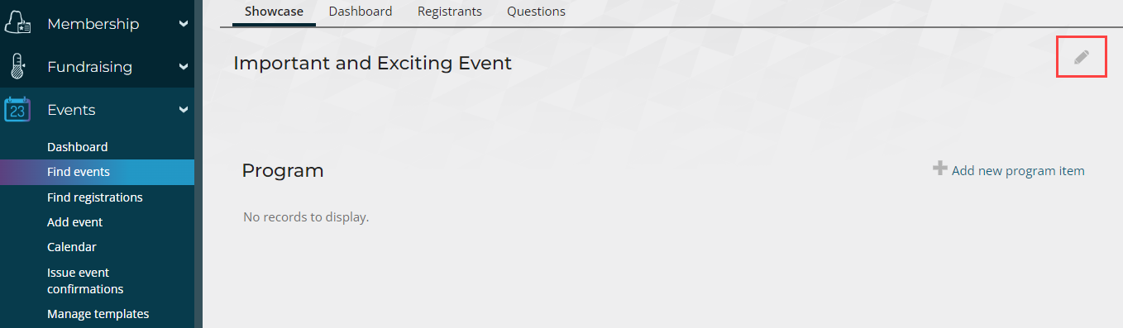This screenshot has height=328, width=1123.
Task: Click the Membership badge icon
Action: [17, 23]
